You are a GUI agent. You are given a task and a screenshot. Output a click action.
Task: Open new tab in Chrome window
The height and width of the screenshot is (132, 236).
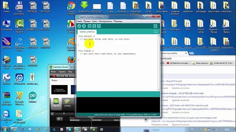pyautogui.click(x=191, y=53)
